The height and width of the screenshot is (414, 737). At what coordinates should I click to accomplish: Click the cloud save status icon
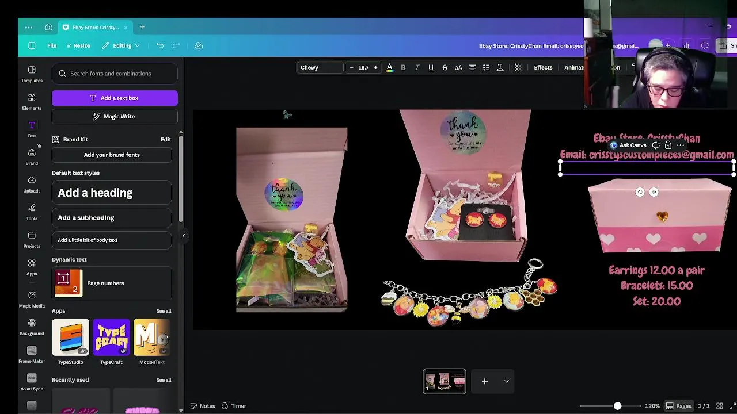click(x=199, y=45)
